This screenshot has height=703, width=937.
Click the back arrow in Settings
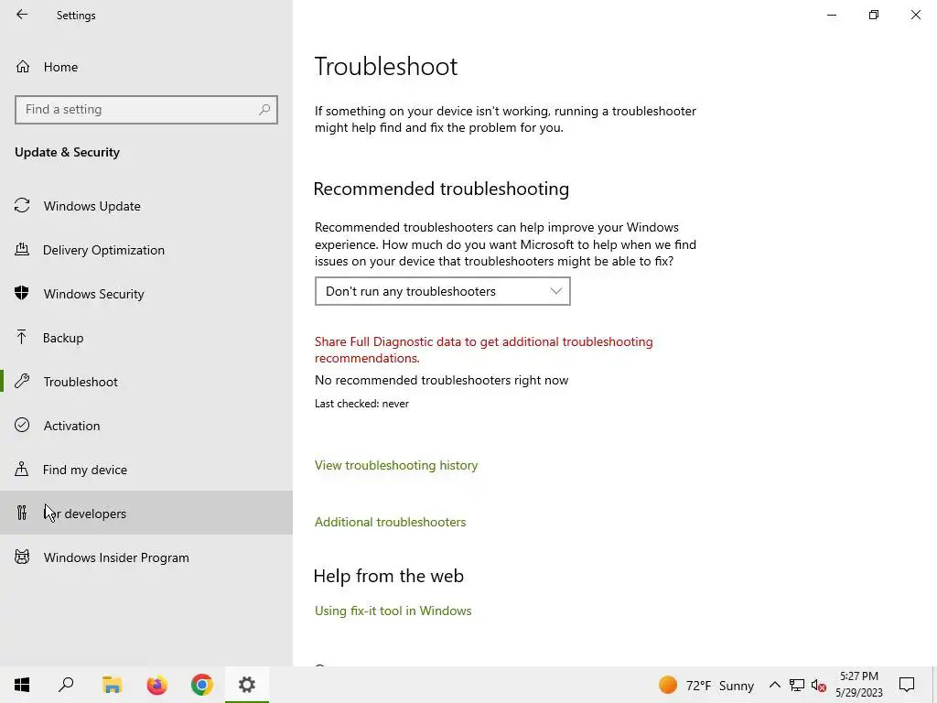pos(22,15)
